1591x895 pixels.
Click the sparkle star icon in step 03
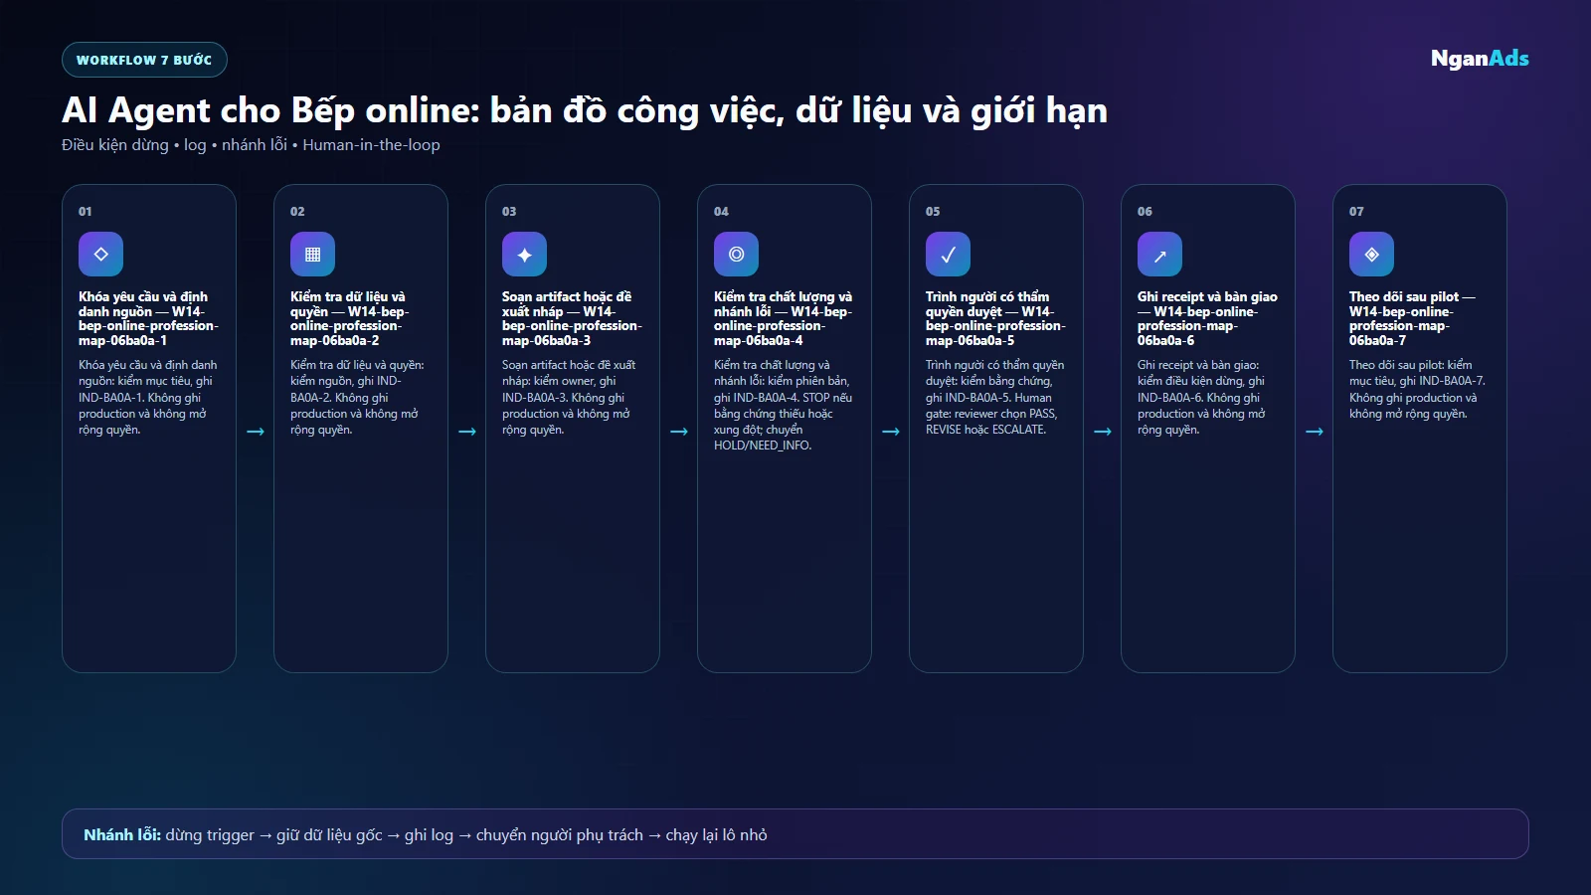click(524, 255)
